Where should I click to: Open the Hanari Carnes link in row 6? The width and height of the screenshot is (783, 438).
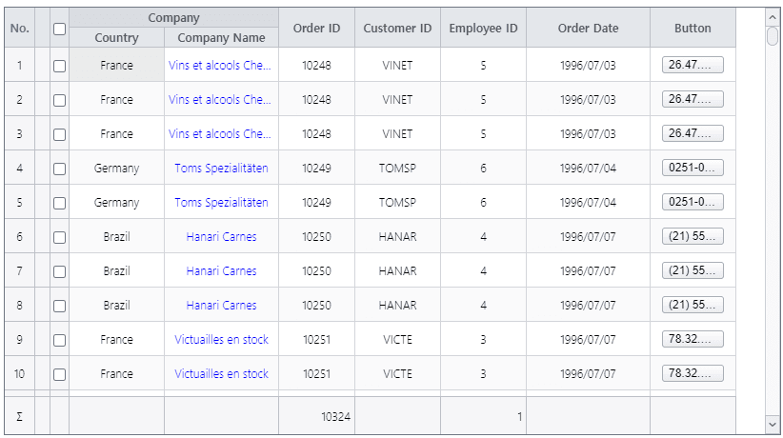click(x=221, y=237)
